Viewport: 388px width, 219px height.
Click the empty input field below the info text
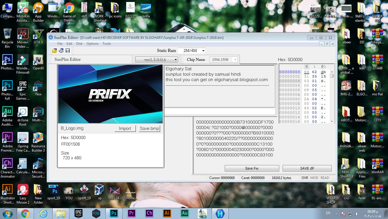click(220, 112)
